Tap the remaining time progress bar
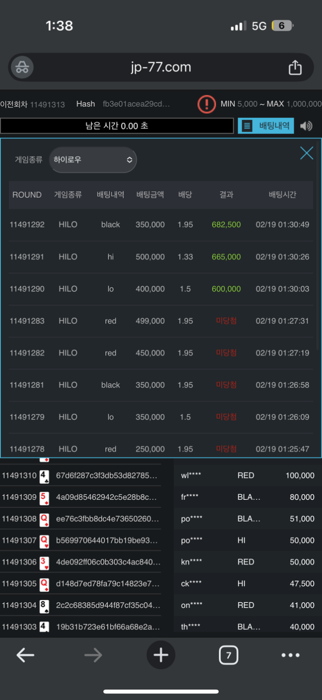The image size is (322, 700). coord(117,126)
